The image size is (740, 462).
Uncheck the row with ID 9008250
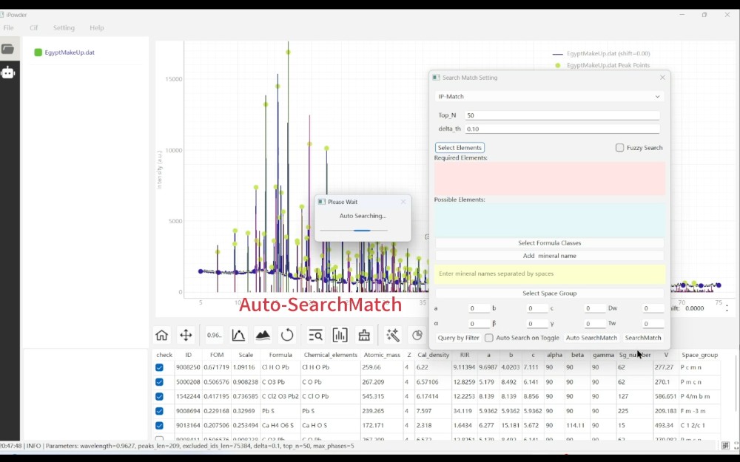(160, 367)
